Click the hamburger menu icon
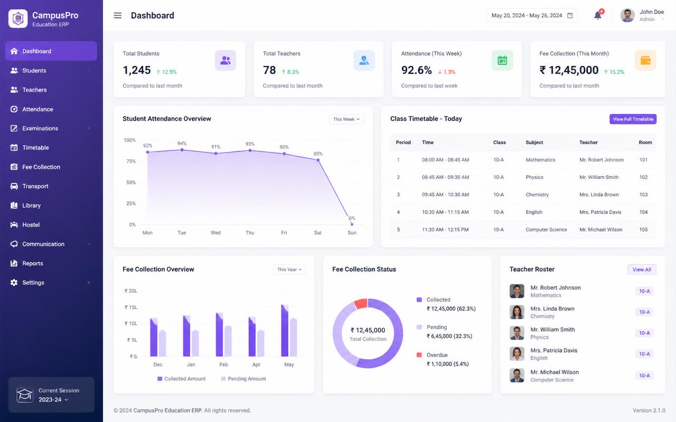This screenshot has height=422, width=676. click(118, 15)
